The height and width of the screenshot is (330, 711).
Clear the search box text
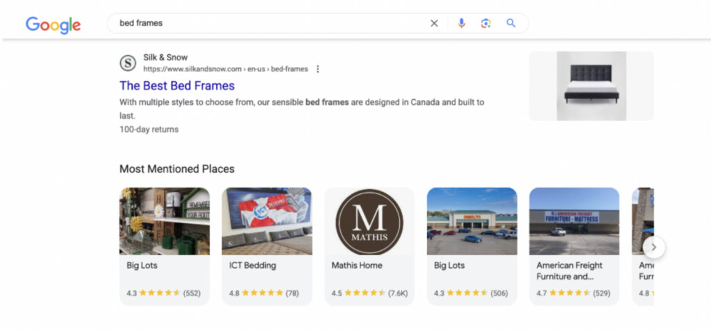[434, 24]
